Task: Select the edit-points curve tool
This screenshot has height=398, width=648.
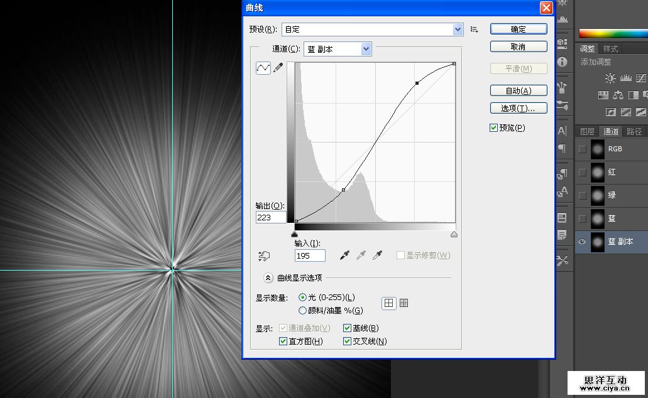Action: (x=263, y=68)
